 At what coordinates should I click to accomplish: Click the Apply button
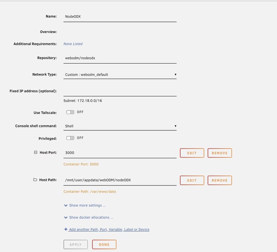click(76, 244)
